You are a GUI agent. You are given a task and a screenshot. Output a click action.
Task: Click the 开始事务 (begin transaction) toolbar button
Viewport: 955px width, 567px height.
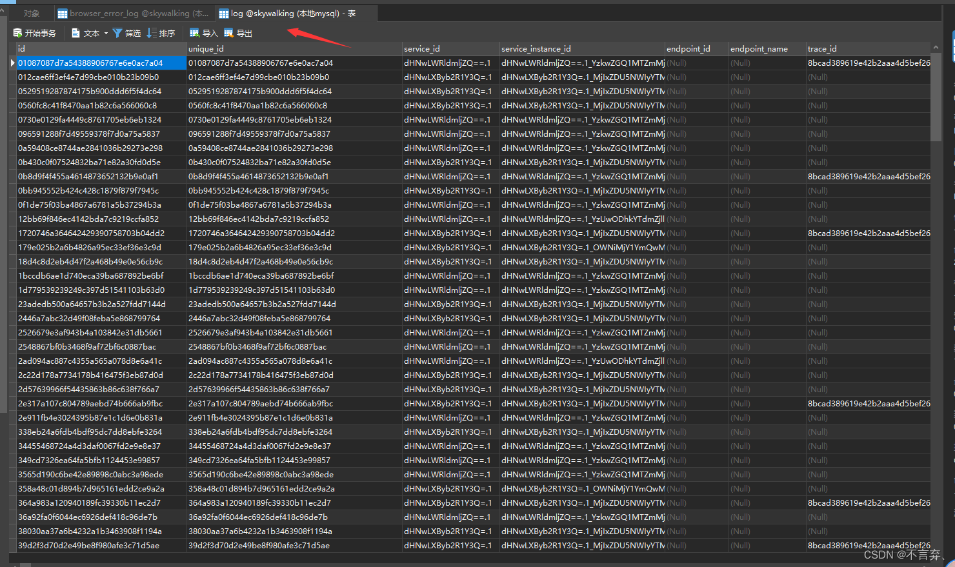[35, 33]
